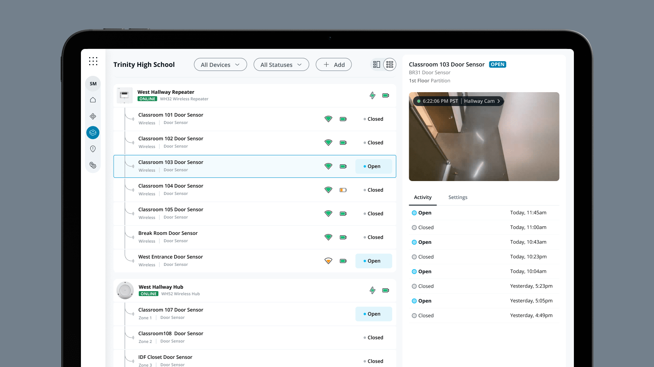
Task: Switch to the Settings tab
Action: click(458, 197)
